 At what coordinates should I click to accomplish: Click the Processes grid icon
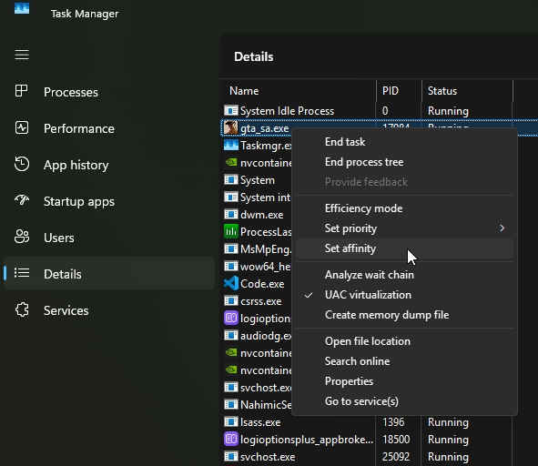pos(21,91)
